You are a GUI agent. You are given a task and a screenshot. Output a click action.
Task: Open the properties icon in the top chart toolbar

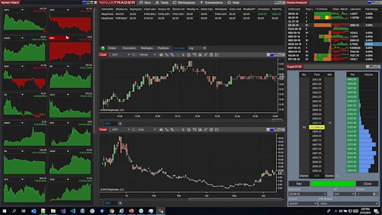[211, 55]
